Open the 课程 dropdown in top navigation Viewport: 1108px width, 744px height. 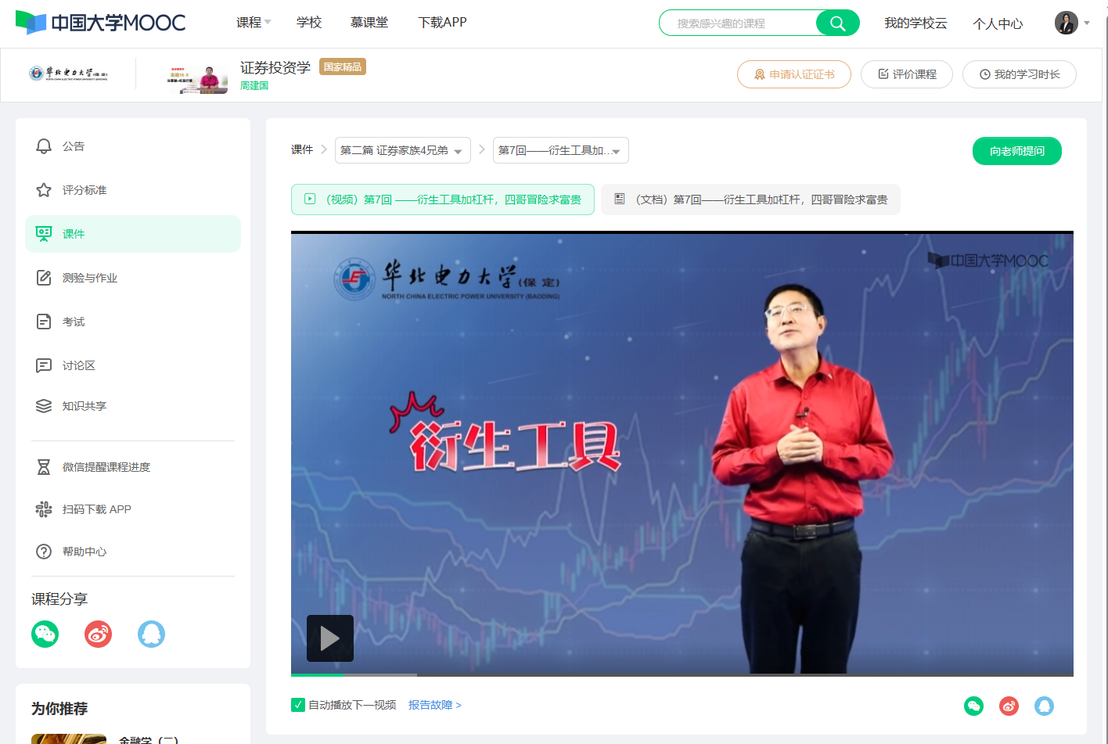click(254, 23)
